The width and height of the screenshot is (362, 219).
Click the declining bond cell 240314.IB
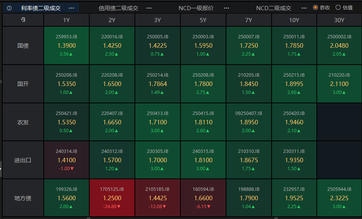[x=66, y=159]
